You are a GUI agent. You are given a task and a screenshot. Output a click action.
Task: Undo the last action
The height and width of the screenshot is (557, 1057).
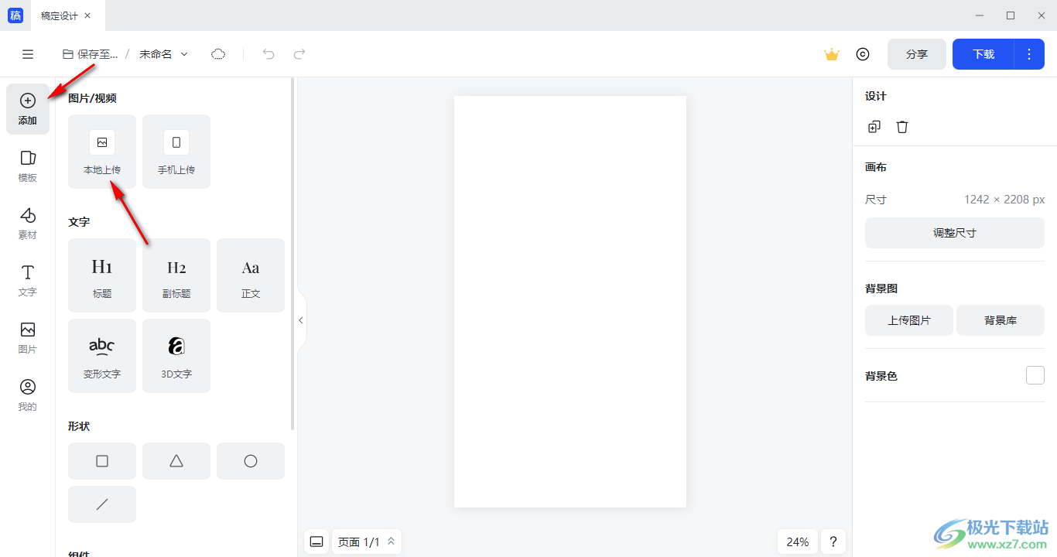coord(269,54)
